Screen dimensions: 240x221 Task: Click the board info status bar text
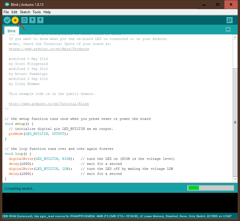[117, 216]
